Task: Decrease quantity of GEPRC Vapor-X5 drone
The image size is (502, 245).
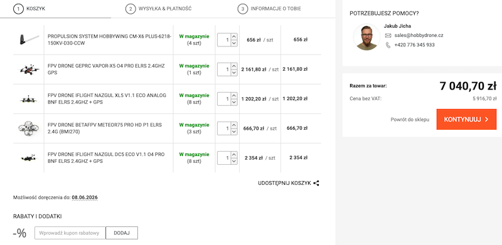Action: point(234,73)
